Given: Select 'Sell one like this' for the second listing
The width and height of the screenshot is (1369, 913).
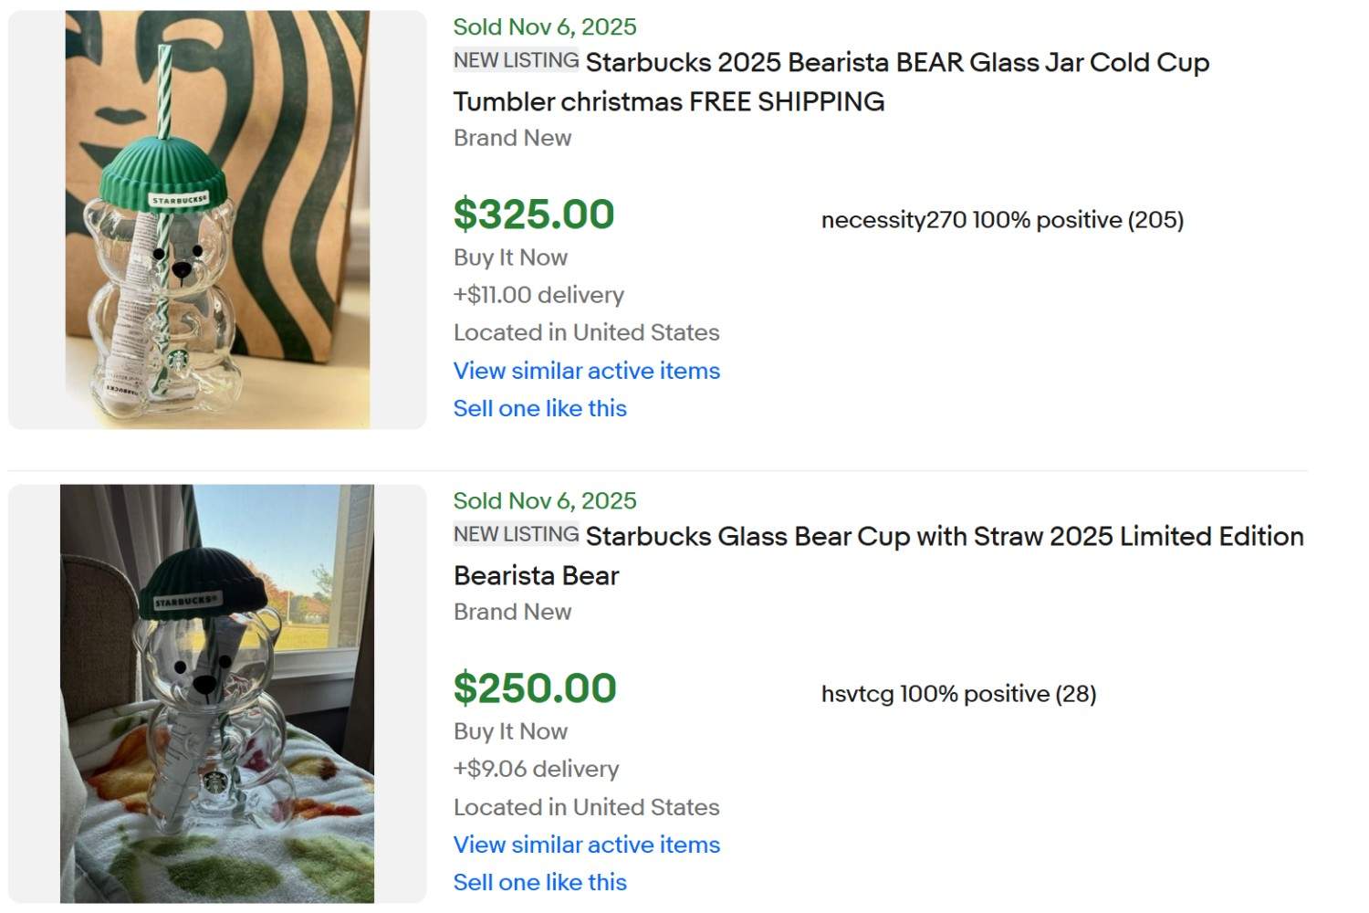Looking at the screenshot, I should (539, 882).
